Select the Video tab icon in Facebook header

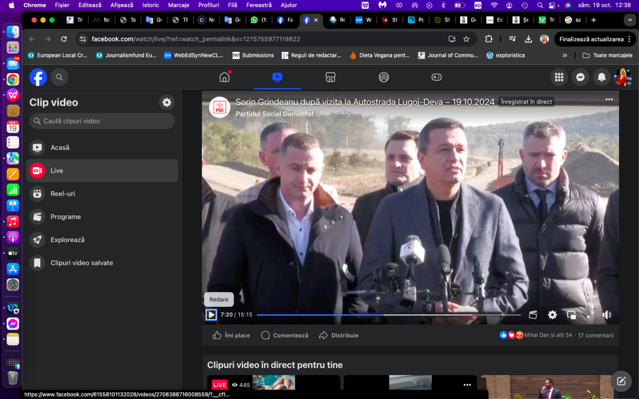(x=278, y=77)
